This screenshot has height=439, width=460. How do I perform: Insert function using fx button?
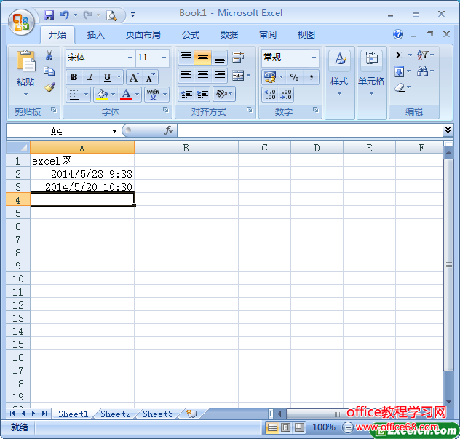coord(169,130)
